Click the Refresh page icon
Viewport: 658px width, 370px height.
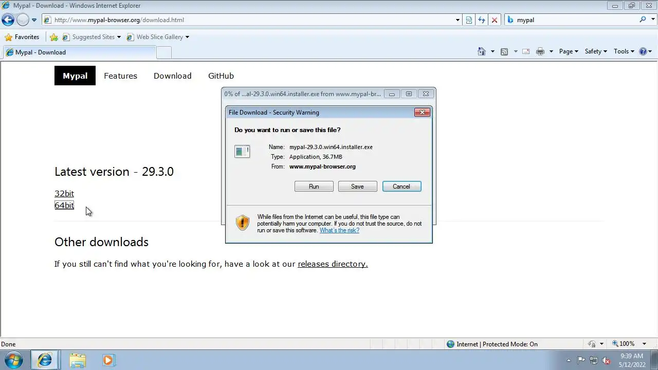[x=482, y=20]
